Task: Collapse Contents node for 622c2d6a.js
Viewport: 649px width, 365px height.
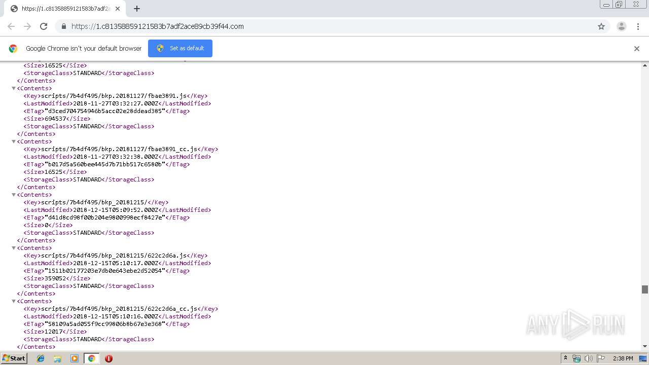Action: 14,248
